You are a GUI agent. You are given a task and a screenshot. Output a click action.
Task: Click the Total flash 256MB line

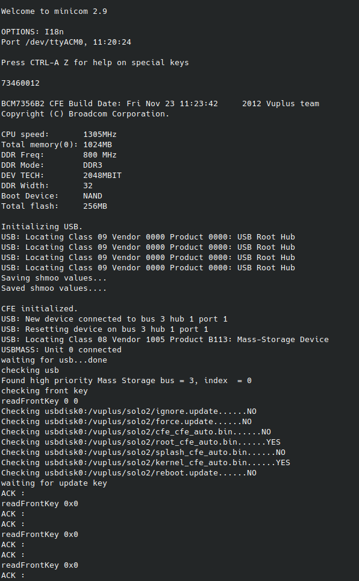54,206
